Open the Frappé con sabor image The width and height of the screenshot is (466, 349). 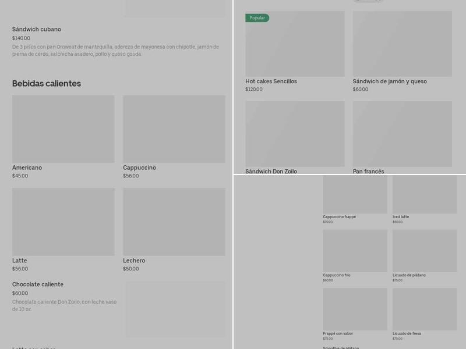(x=355, y=309)
